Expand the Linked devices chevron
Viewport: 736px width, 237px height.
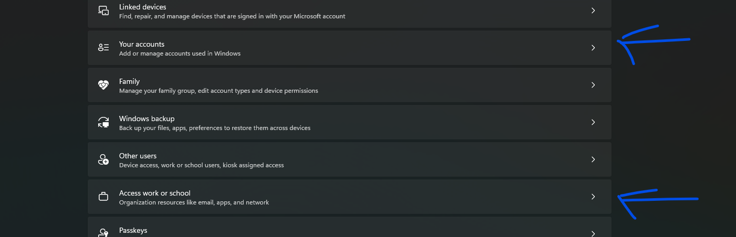coord(593,10)
